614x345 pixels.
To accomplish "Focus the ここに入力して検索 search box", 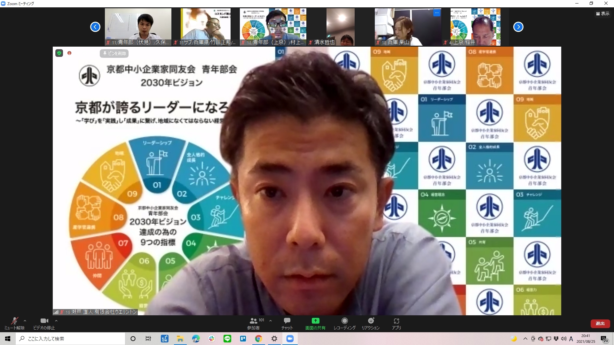I will click(x=70, y=339).
